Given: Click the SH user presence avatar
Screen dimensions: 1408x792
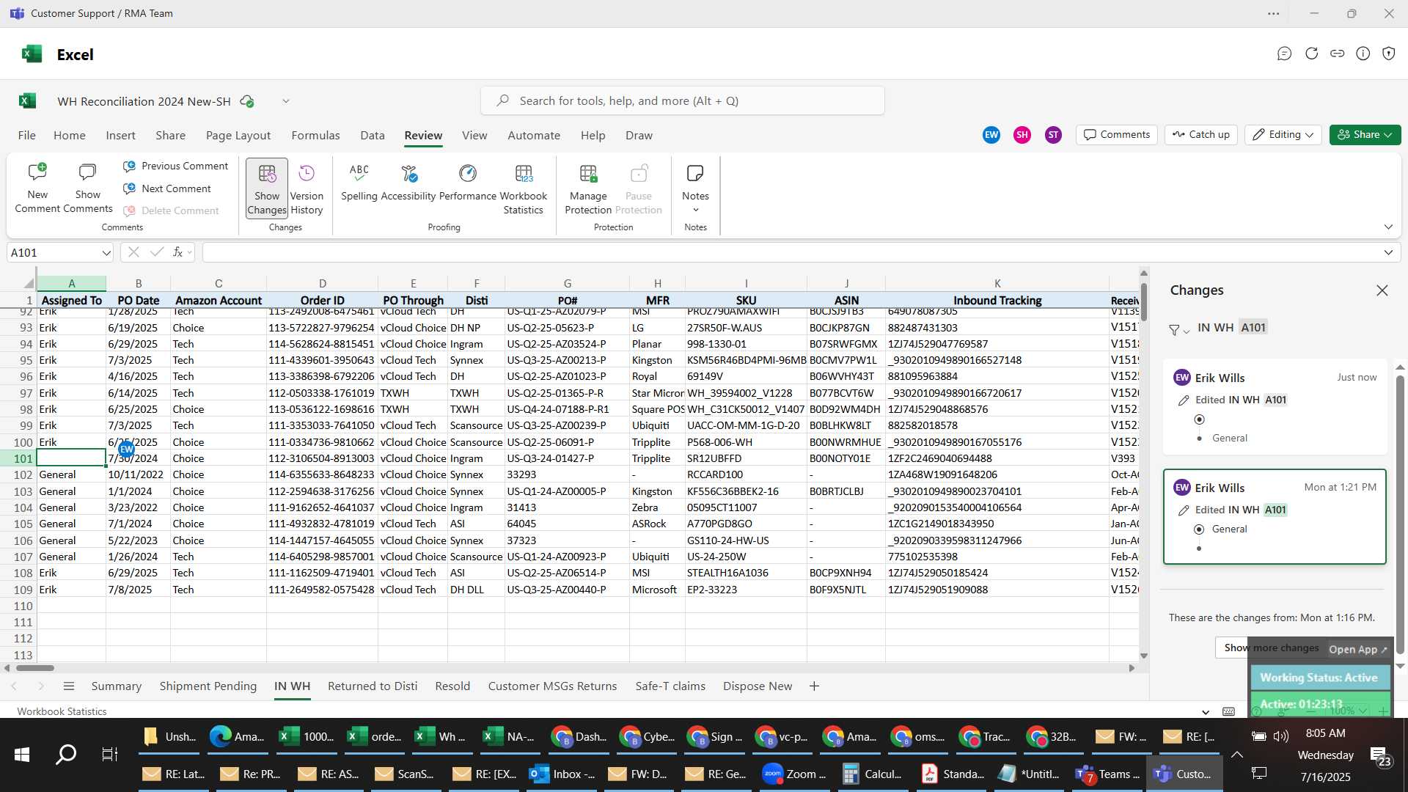Looking at the screenshot, I should 1022,135.
